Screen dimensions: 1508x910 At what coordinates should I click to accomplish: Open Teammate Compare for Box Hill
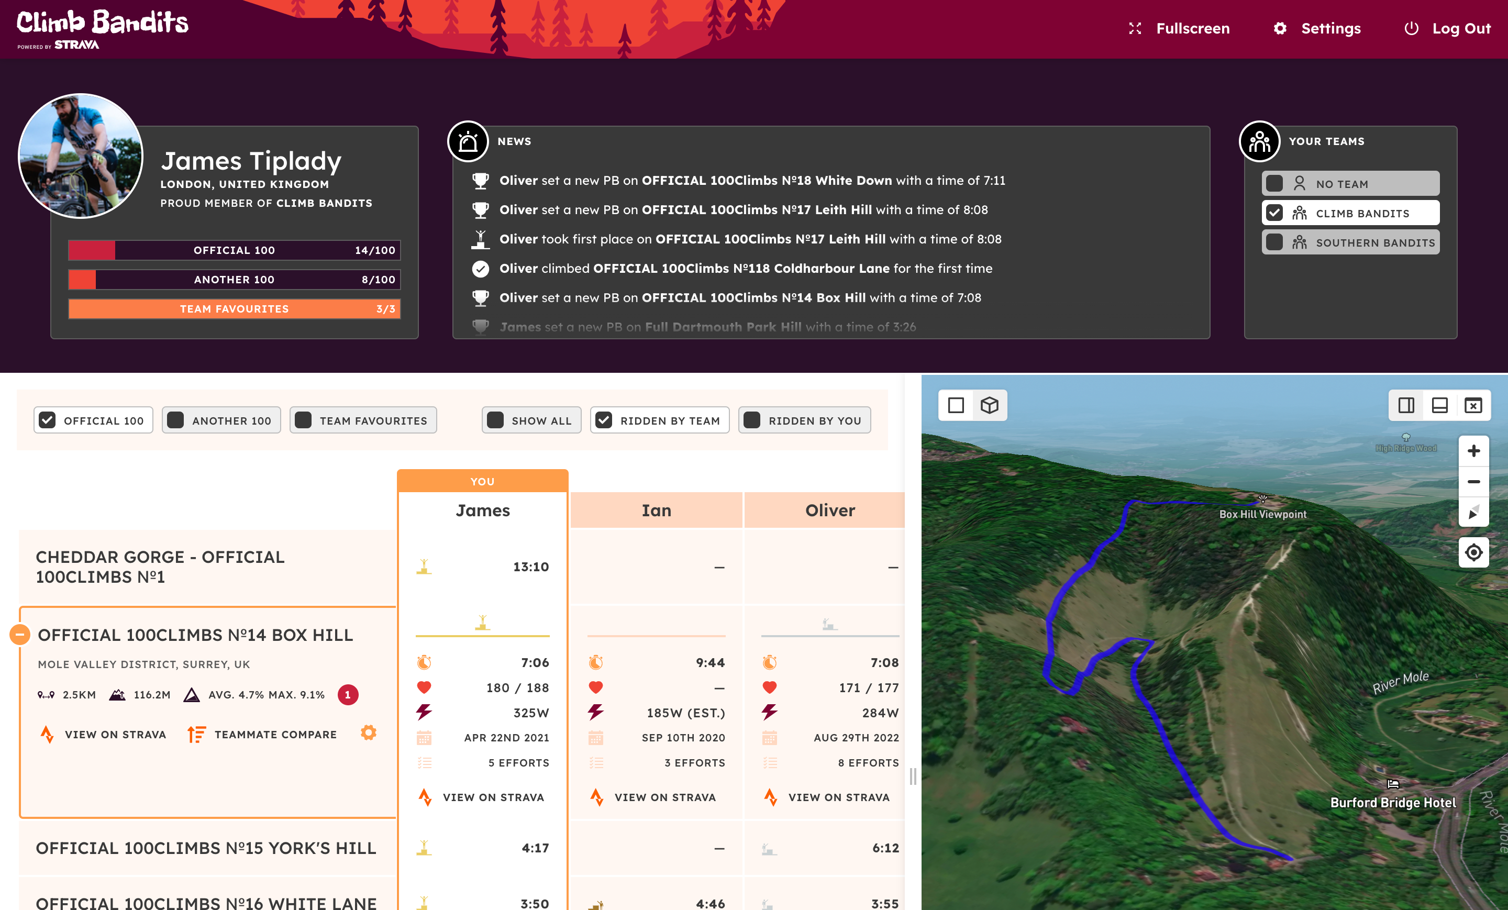tap(263, 735)
